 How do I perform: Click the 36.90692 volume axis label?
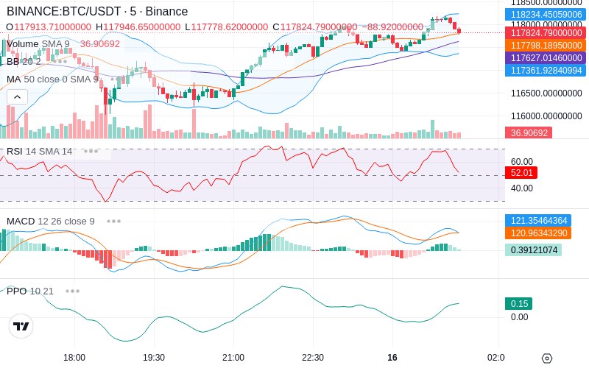pyautogui.click(x=529, y=133)
